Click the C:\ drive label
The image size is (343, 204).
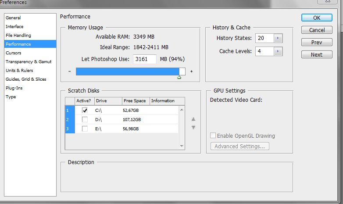[98, 111]
